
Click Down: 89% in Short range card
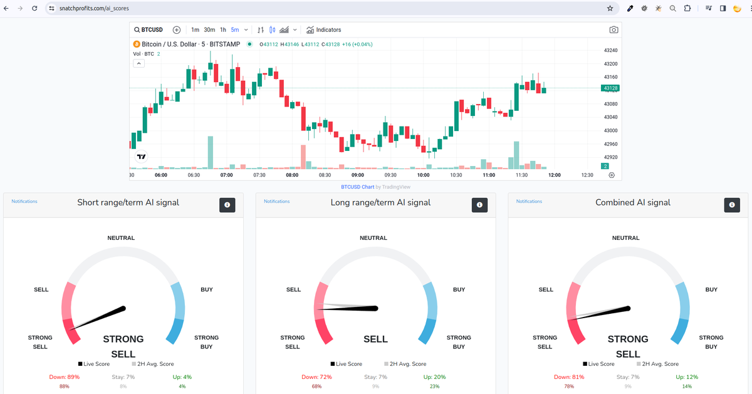click(x=64, y=377)
